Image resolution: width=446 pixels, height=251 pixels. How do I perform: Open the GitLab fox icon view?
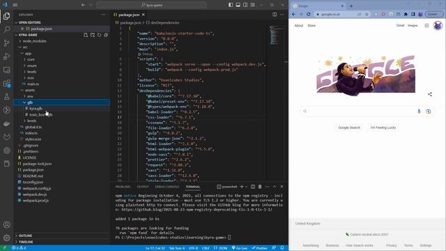click(6, 137)
